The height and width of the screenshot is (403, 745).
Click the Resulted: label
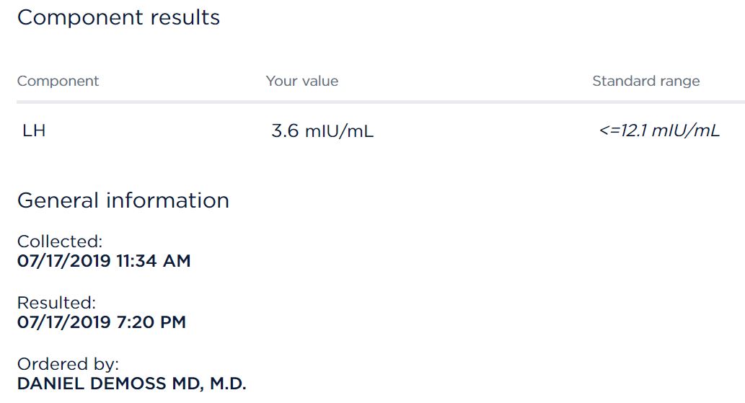[x=56, y=303]
